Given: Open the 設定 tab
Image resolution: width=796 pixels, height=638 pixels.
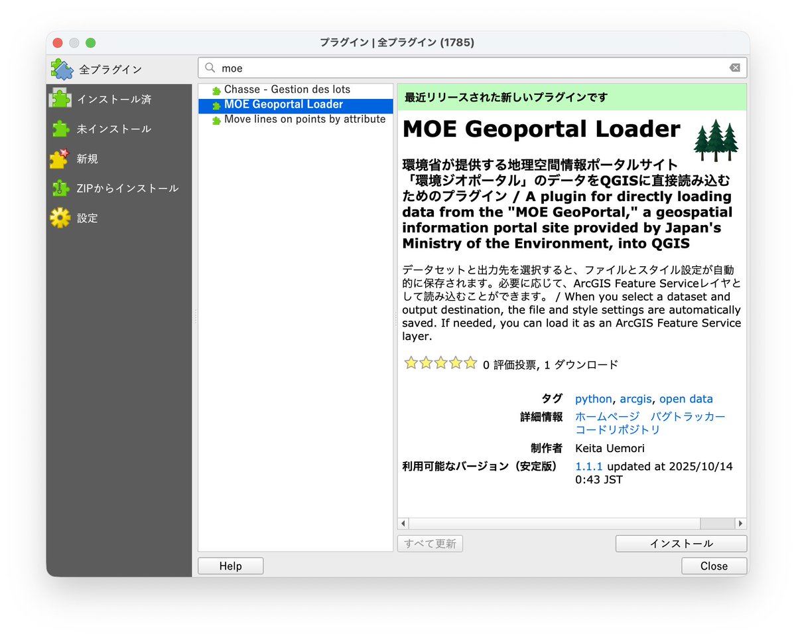Looking at the screenshot, I should [119, 218].
